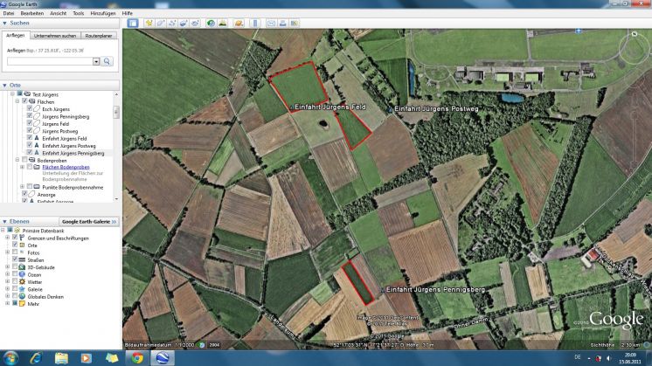Click the search magnifier button
652x366 pixels.
coord(108,62)
